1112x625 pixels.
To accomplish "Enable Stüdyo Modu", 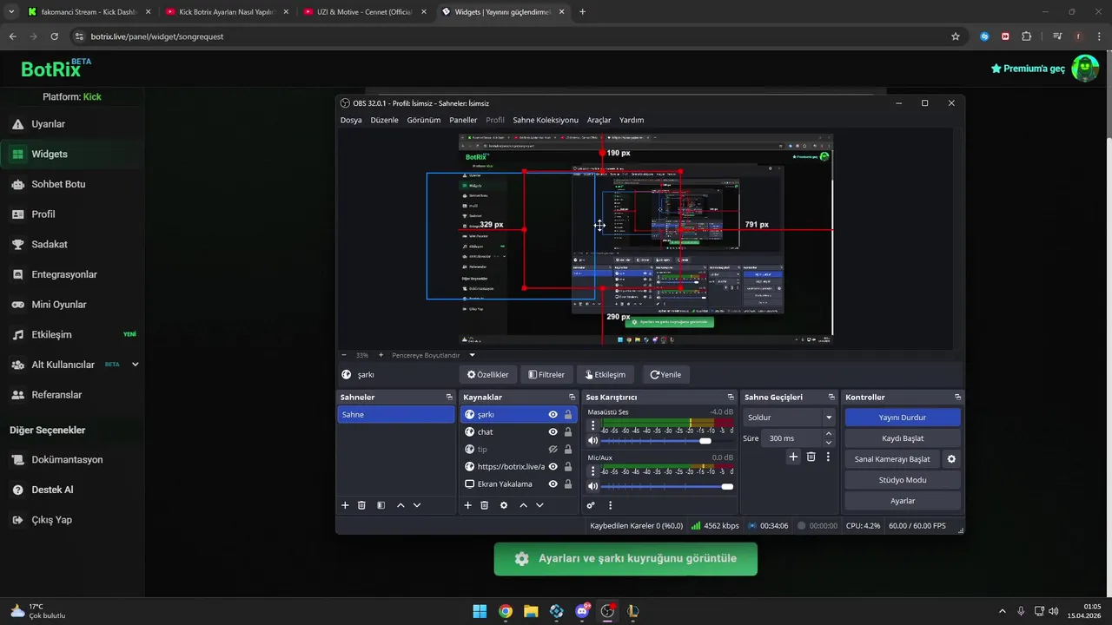I will click(903, 480).
